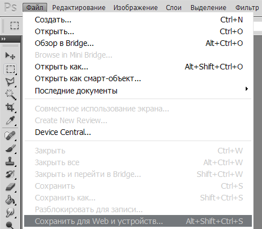Screen dimensions: 262x229
Task: Pick the Clone Stamp tool
Action: click(10, 161)
